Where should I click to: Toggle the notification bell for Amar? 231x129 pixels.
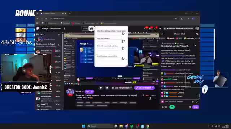click(x=107, y=88)
